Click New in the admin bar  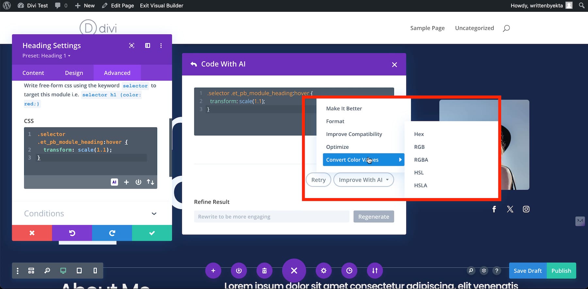tap(85, 6)
